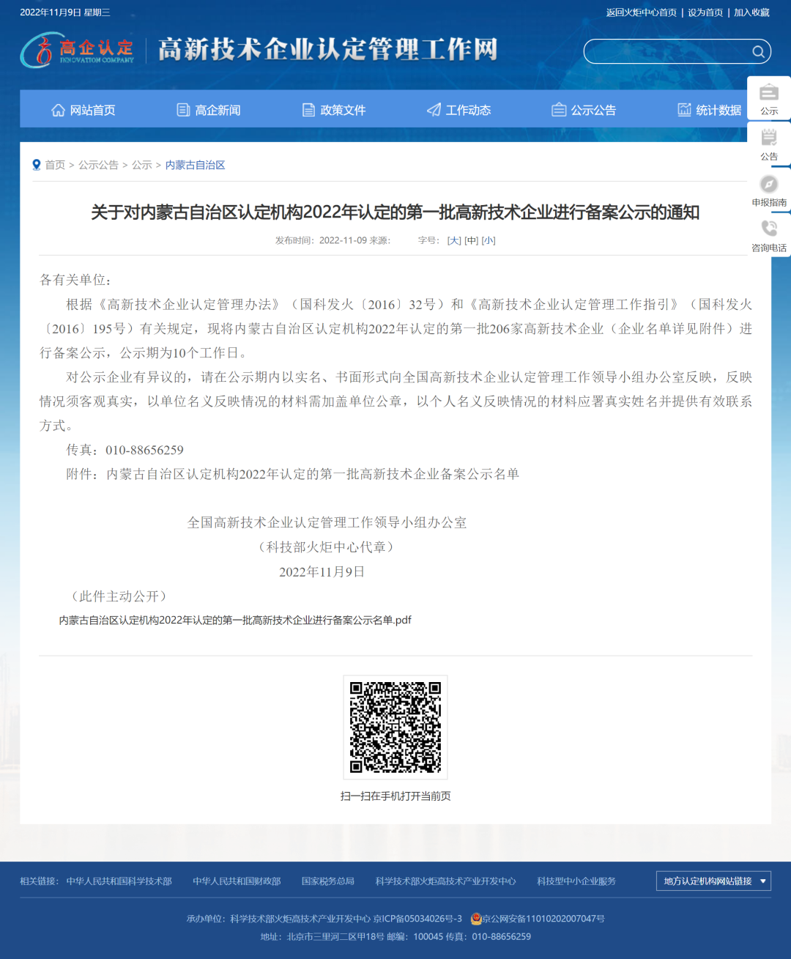Click 公示公告 in the breadcrumb trail
Viewport: 791px width, 959px height.
(99, 165)
